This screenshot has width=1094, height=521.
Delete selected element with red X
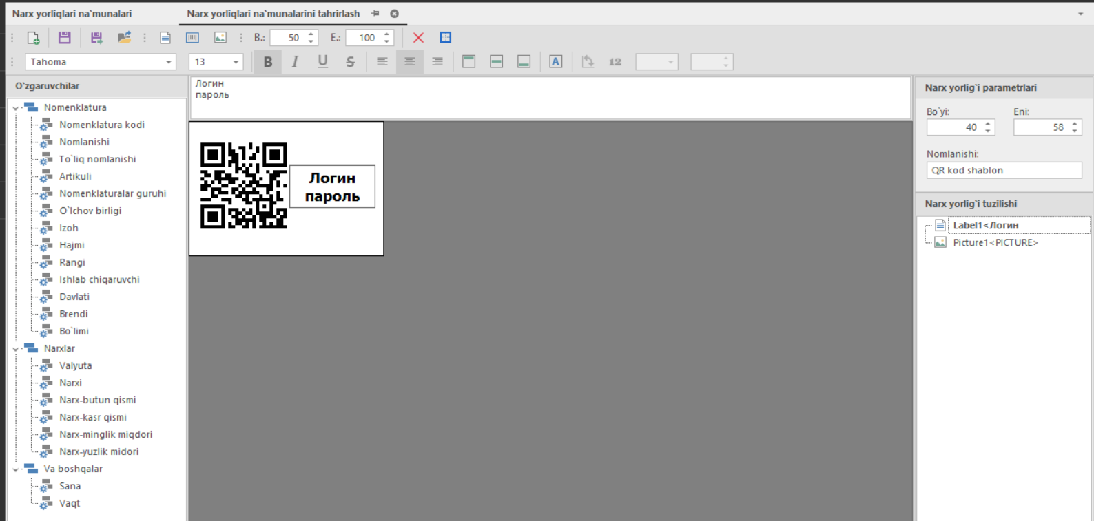click(418, 38)
